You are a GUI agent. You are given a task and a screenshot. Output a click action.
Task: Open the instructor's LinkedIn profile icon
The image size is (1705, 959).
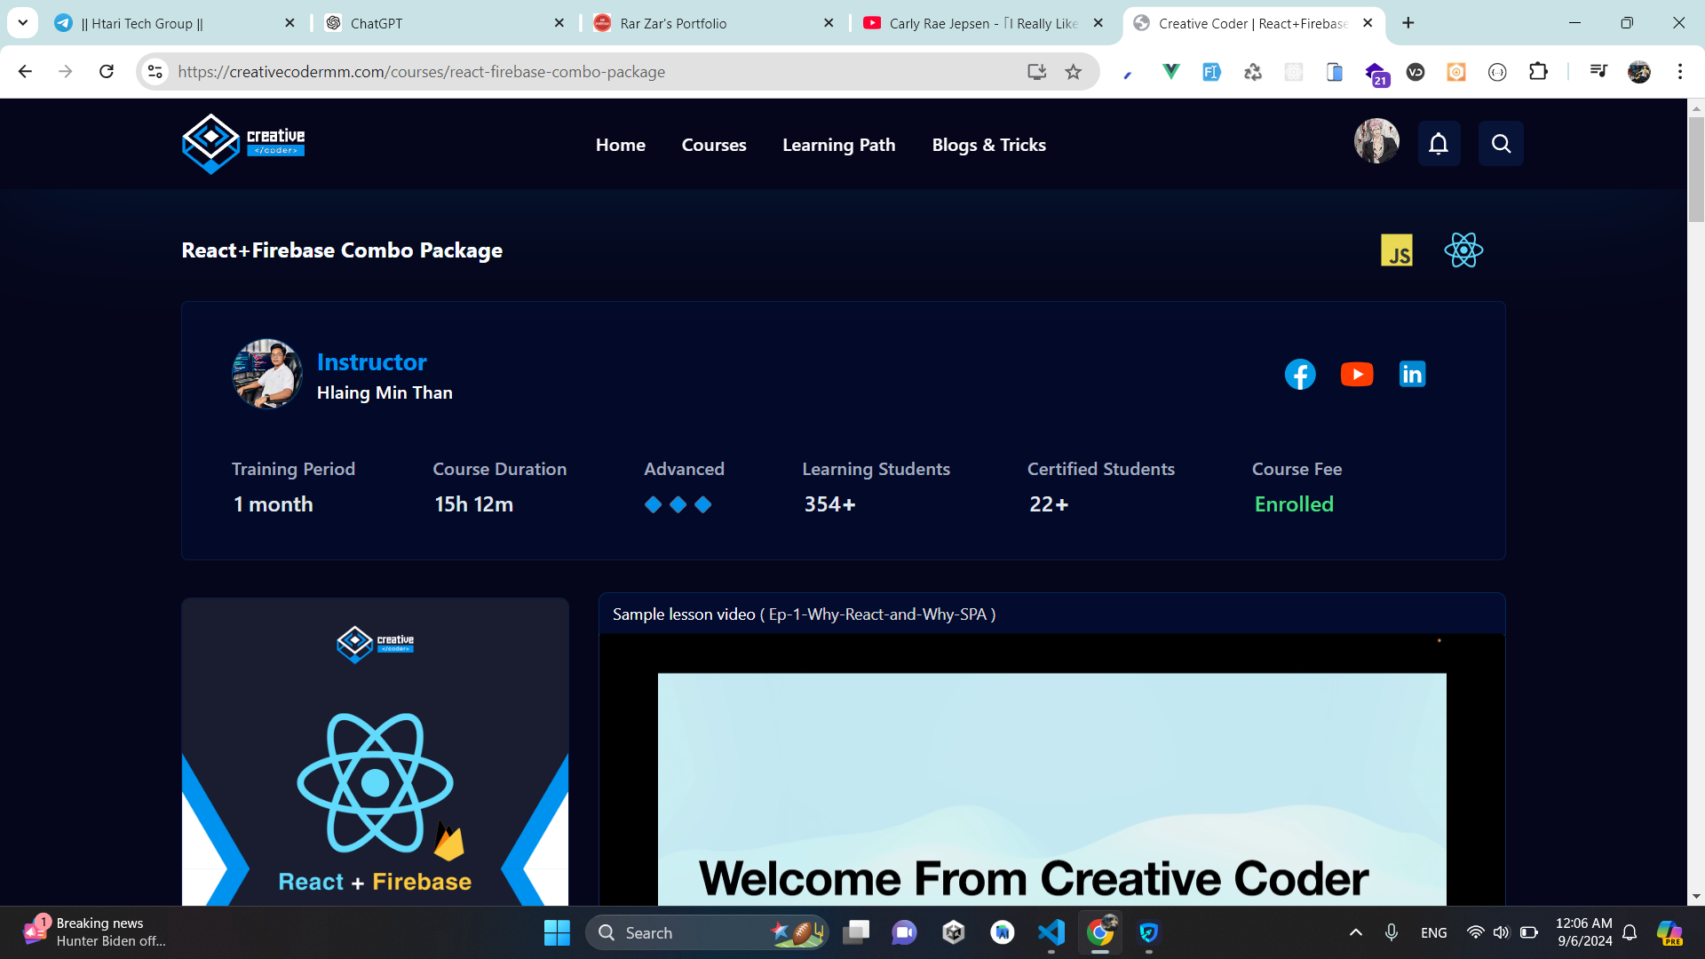tap(1412, 374)
